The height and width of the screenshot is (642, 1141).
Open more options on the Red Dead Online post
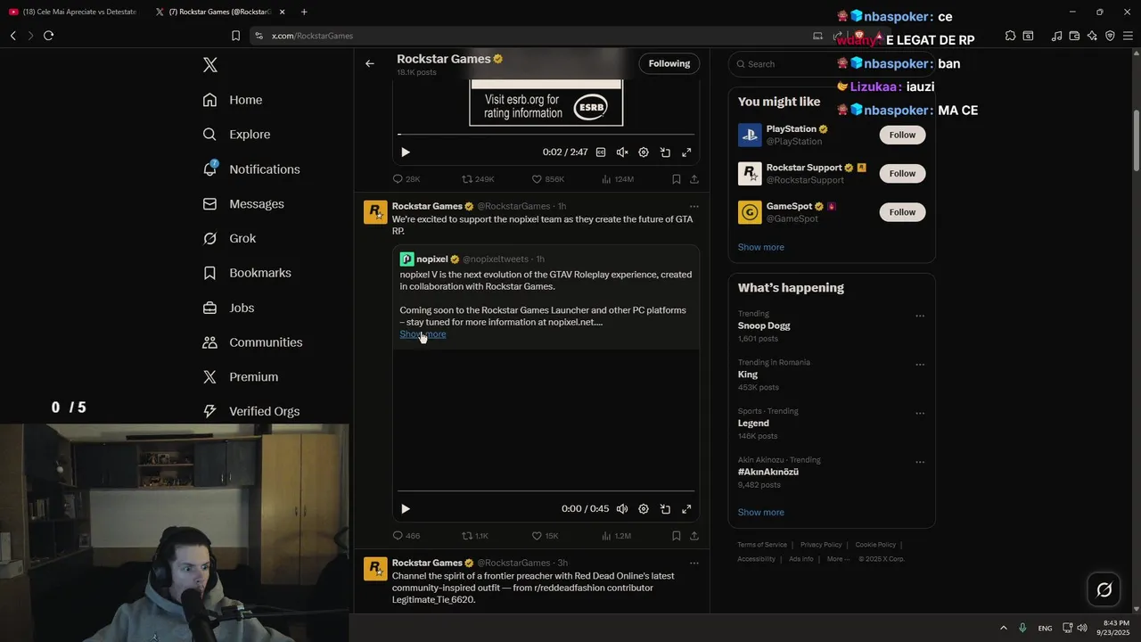[694, 563]
